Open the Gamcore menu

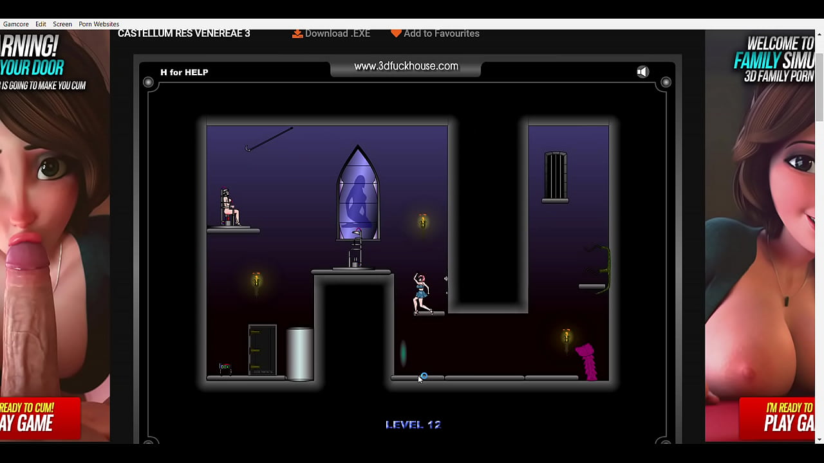coord(15,24)
